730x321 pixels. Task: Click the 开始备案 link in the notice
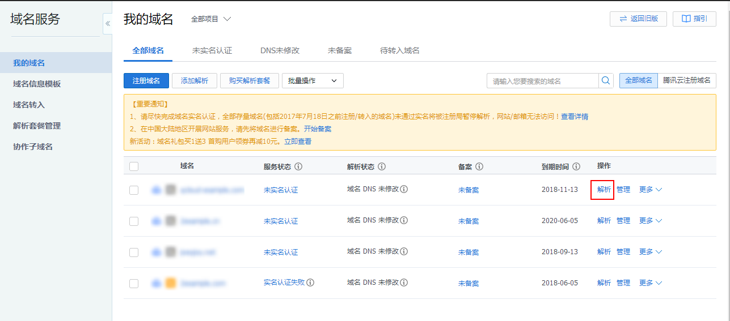click(318, 129)
